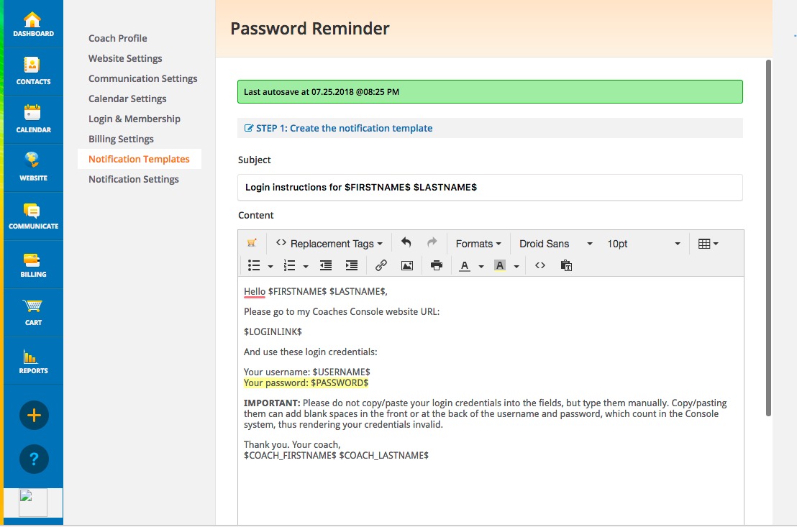Viewport: 797px width, 527px height.
Task: Expand the Replacement Tags dropdown
Action: coord(329,244)
